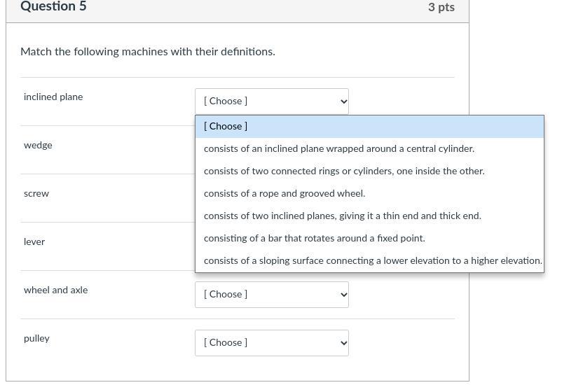Viewport: 576px width, 385px height.
Task: Click the "Question 5" heading
Action: pyautogui.click(x=53, y=7)
